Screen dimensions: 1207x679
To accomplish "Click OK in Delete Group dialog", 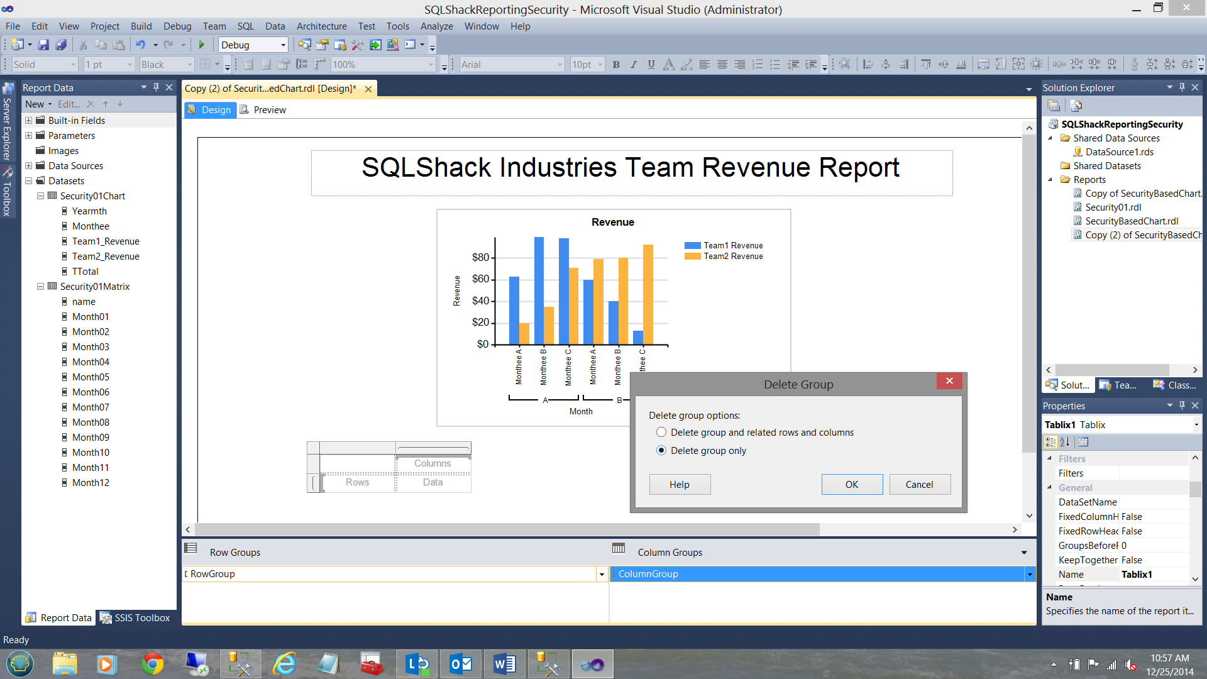I will coord(851,485).
